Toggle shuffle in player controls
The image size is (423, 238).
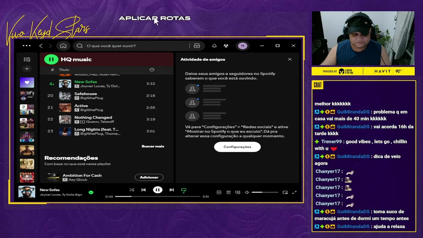pos(132,190)
